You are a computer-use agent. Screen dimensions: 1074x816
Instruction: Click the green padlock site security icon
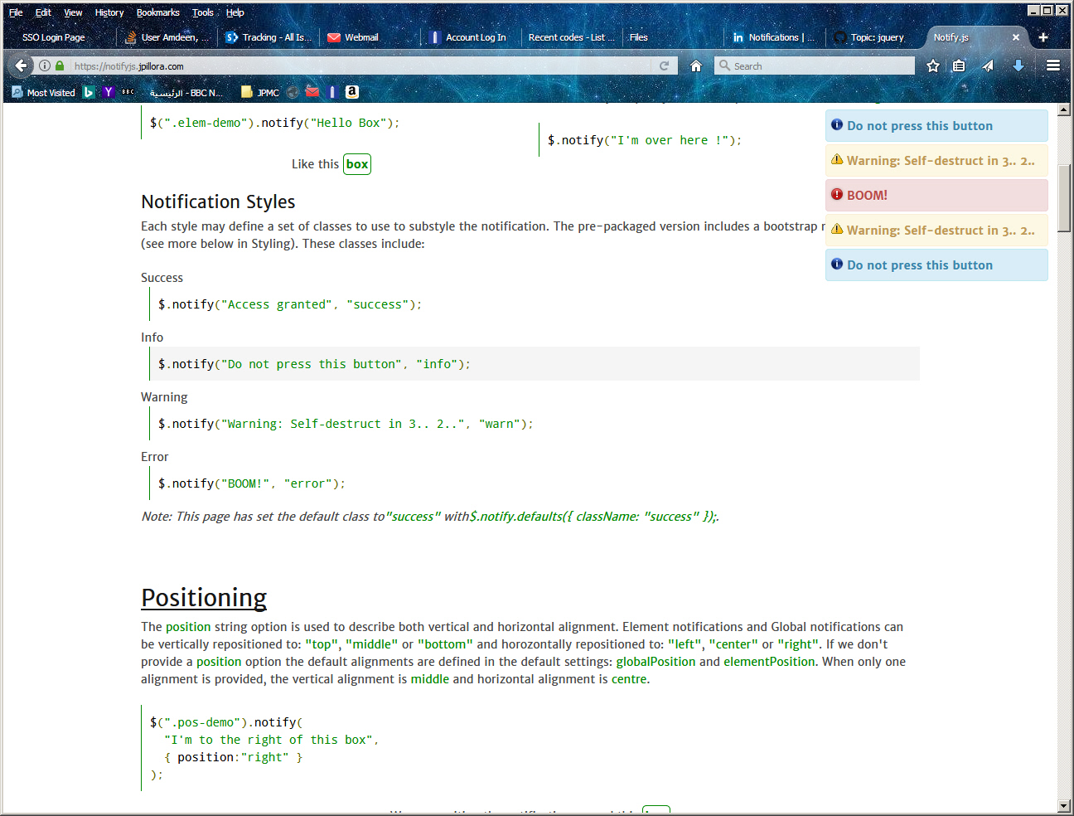[60, 66]
